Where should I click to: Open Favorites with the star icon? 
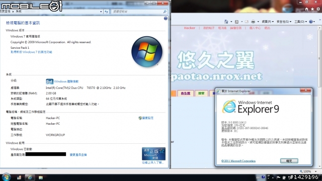(x=312, y=9)
